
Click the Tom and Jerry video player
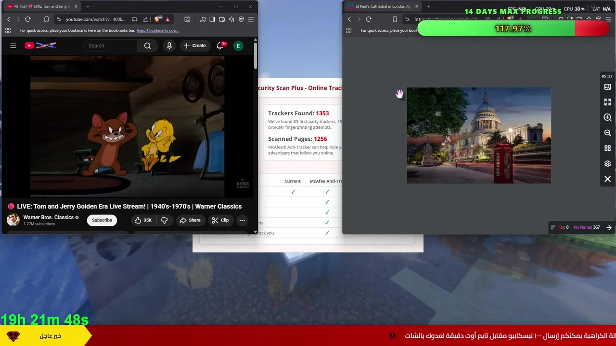click(128, 126)
